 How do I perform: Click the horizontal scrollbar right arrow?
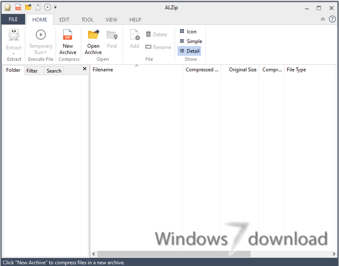click(x=334, y=254)
